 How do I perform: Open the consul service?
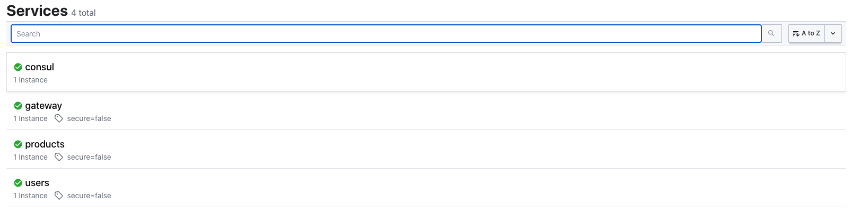coord(40,67)
